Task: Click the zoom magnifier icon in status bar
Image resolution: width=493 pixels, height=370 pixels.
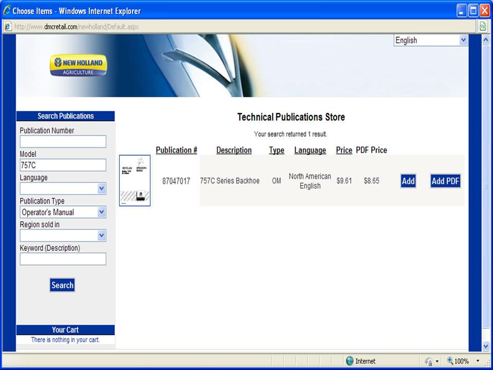Action: pos(450,361)
